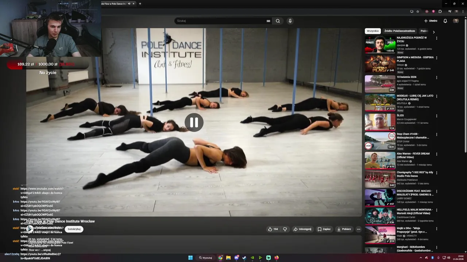Click the taskbar Wyszukaj search box

(x=206, y=258)
